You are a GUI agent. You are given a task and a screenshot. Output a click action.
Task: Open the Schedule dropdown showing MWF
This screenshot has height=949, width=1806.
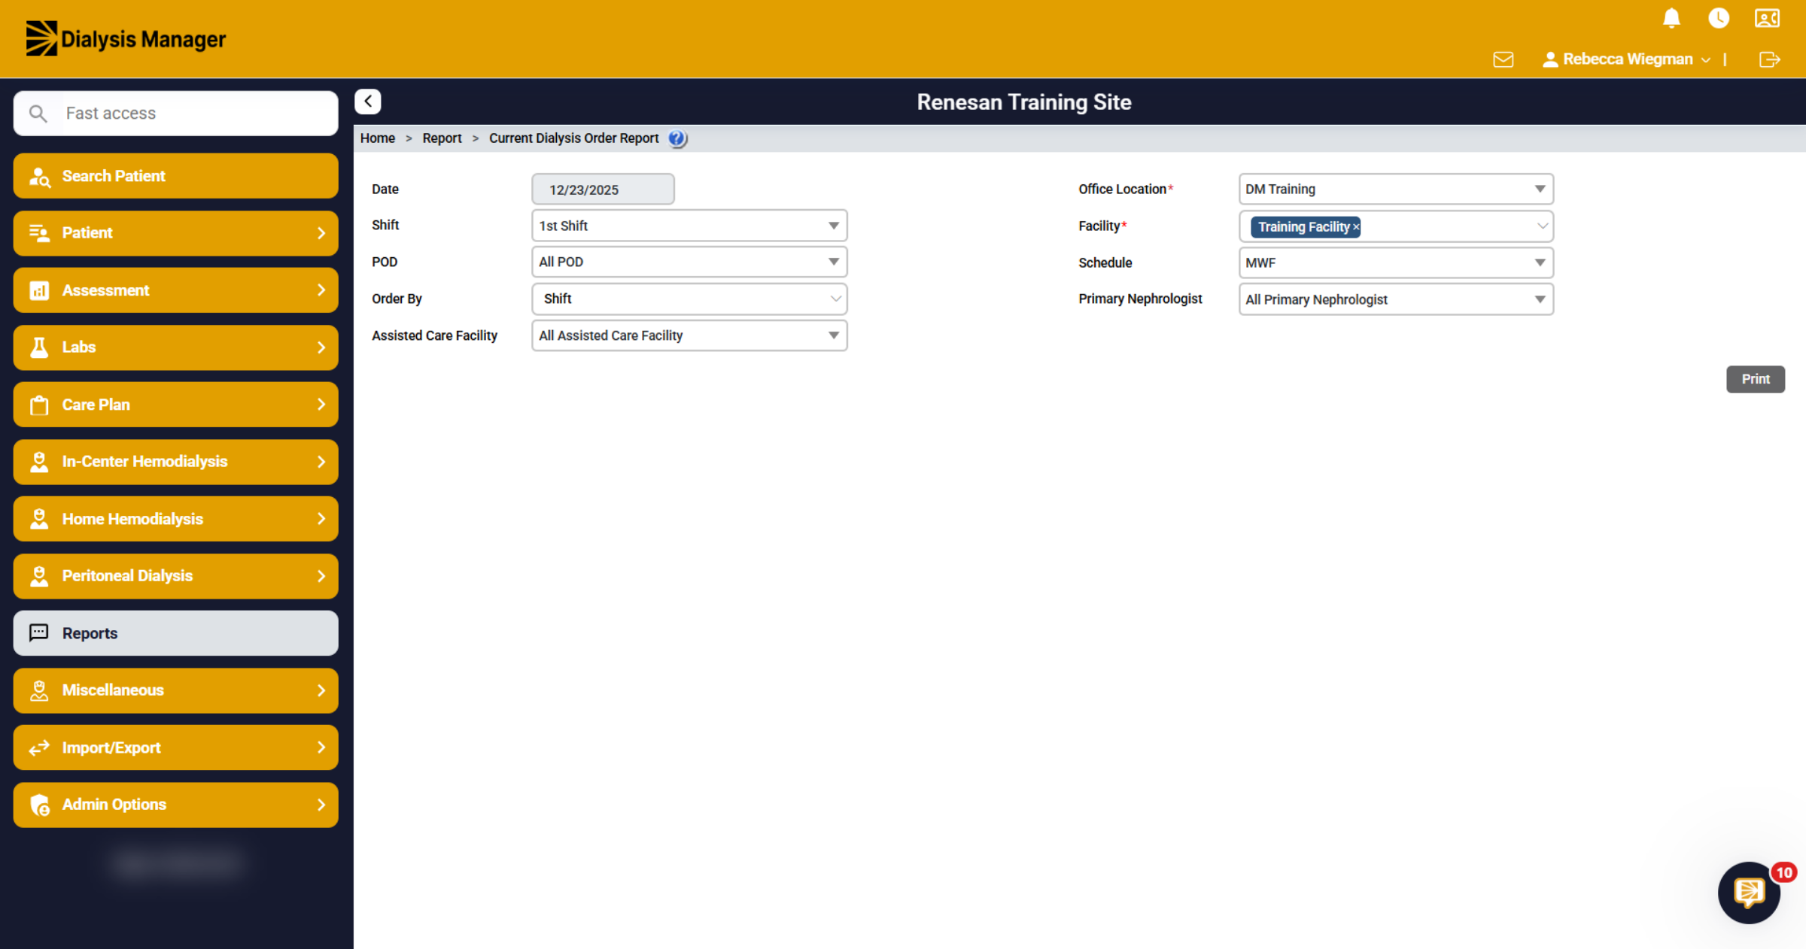pos(1396,262)
